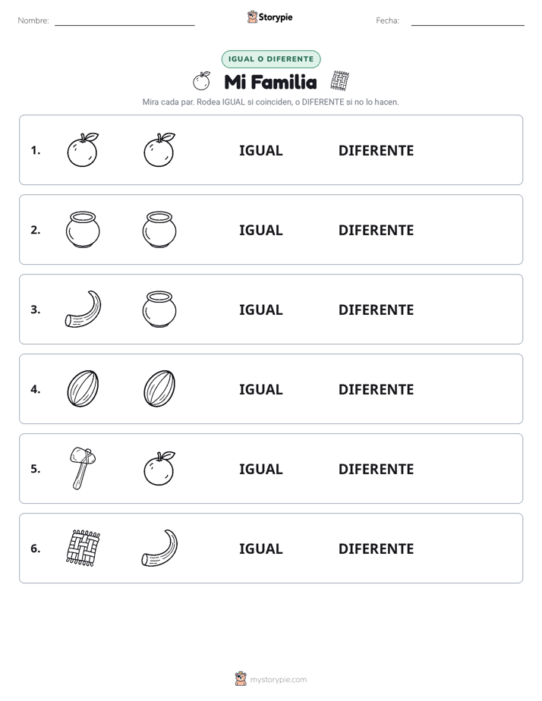Click the horn image in row 6
This screenshot has height=701, width=542.
coord(159,548)
